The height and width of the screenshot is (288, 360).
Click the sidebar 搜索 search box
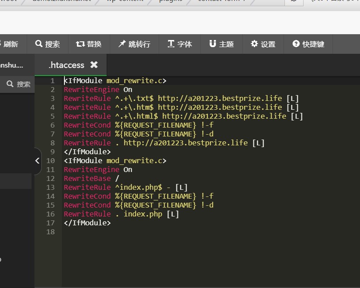19,84
